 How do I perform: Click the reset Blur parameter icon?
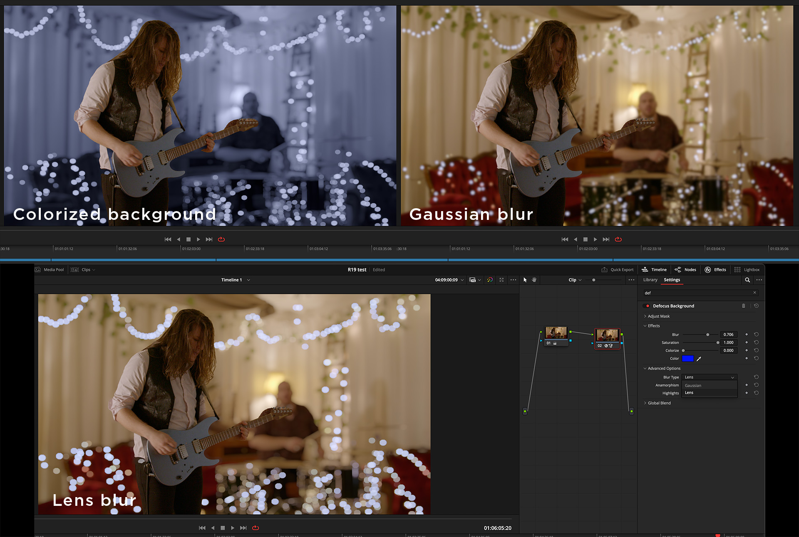[757, 335]
